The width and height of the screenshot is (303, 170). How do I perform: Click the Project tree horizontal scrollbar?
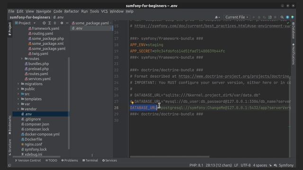37,157
